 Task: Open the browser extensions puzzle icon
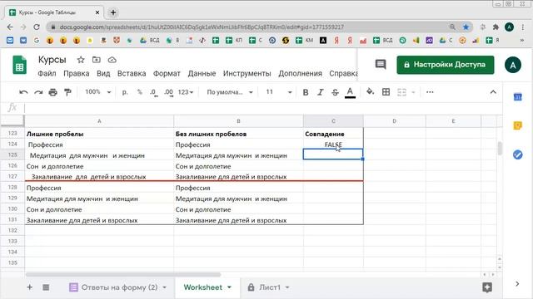[x=496, y=27]
